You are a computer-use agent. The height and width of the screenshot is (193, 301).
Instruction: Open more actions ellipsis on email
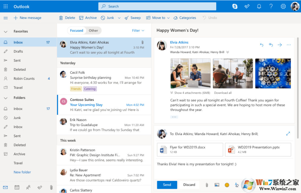(x=289, y=45)
